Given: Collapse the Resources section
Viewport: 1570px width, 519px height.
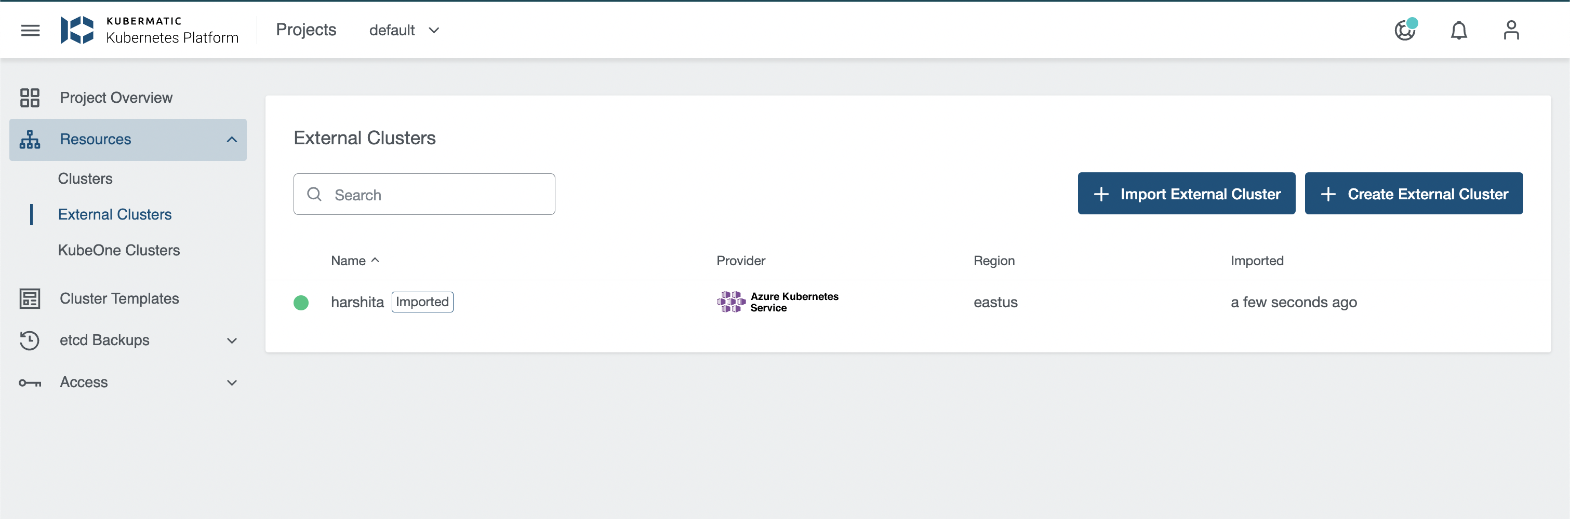Looking at the screenshot, I should [x=232, y=140].
